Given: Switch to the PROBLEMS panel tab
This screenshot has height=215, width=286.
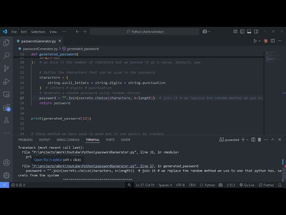Looking at the screenshot, I should click(25, 140).
